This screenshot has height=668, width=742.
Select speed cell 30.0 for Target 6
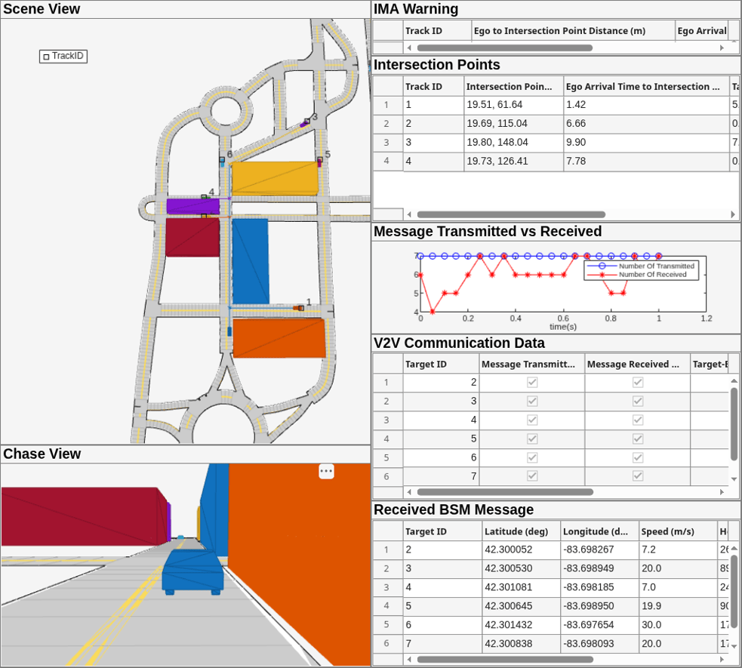coord(678,625)
